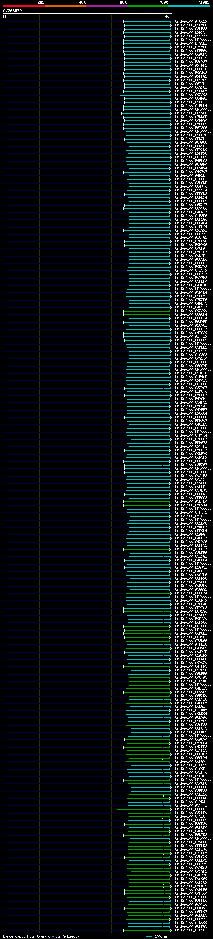Select the UniRef100_Q8NPB6 label
Screen dimensions: 213x939
pos(191,553)
